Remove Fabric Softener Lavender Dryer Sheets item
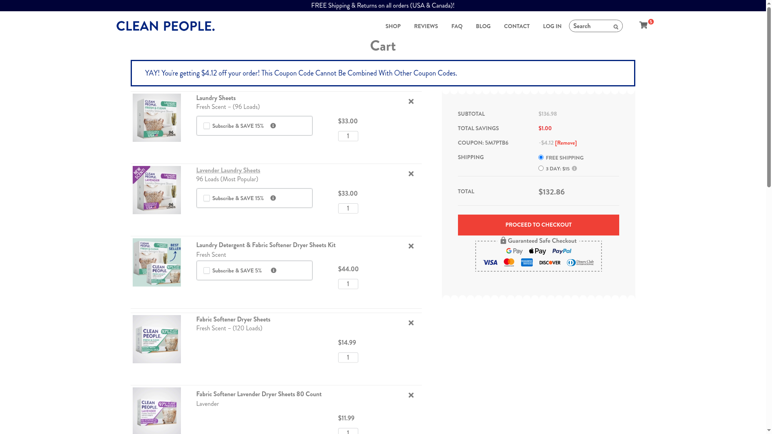This screenshot has height=434, width=772. [411, 395]
